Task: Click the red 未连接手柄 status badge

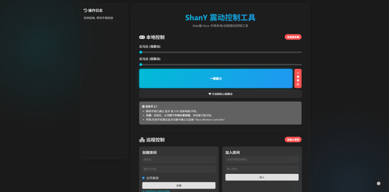Action: [x=293, y=37]
